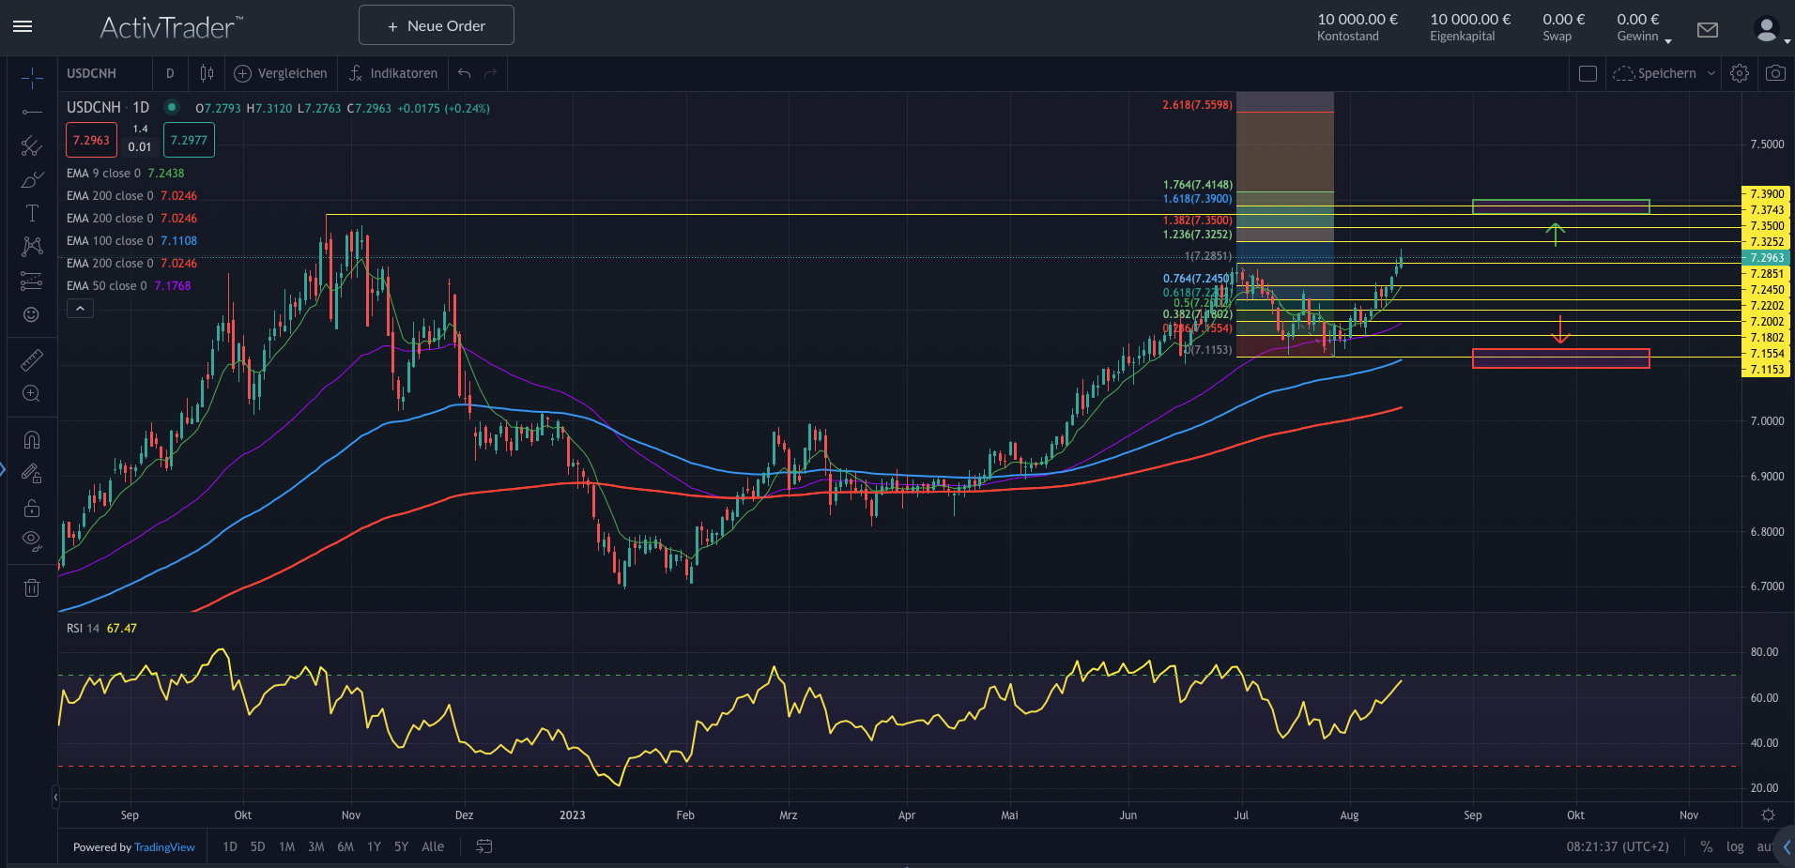Select the Alle date range tab
This screenshot has width=1795, height=868.
pyautogui.click(x=432, y=845)
